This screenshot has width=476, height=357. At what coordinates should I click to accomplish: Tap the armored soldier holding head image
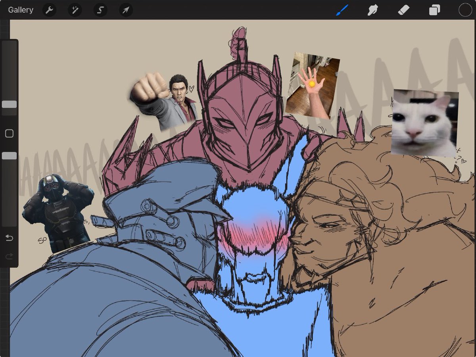(x=58, y=213)
